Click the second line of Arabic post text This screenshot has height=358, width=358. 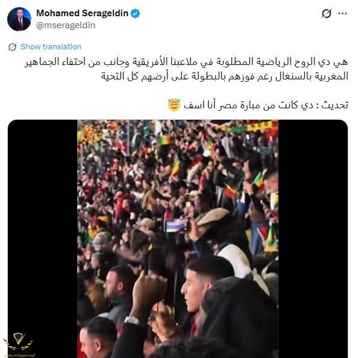(x=225, y=76)
